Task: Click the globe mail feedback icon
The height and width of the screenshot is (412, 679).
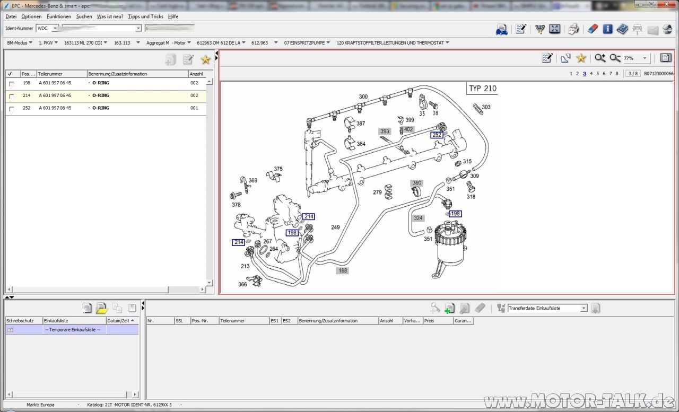Action: click(667, 29)
